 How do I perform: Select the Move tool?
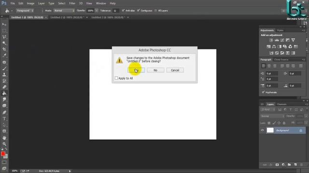[x=4, y=25]
